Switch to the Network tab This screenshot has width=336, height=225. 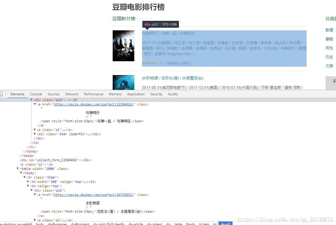(72, 94)
